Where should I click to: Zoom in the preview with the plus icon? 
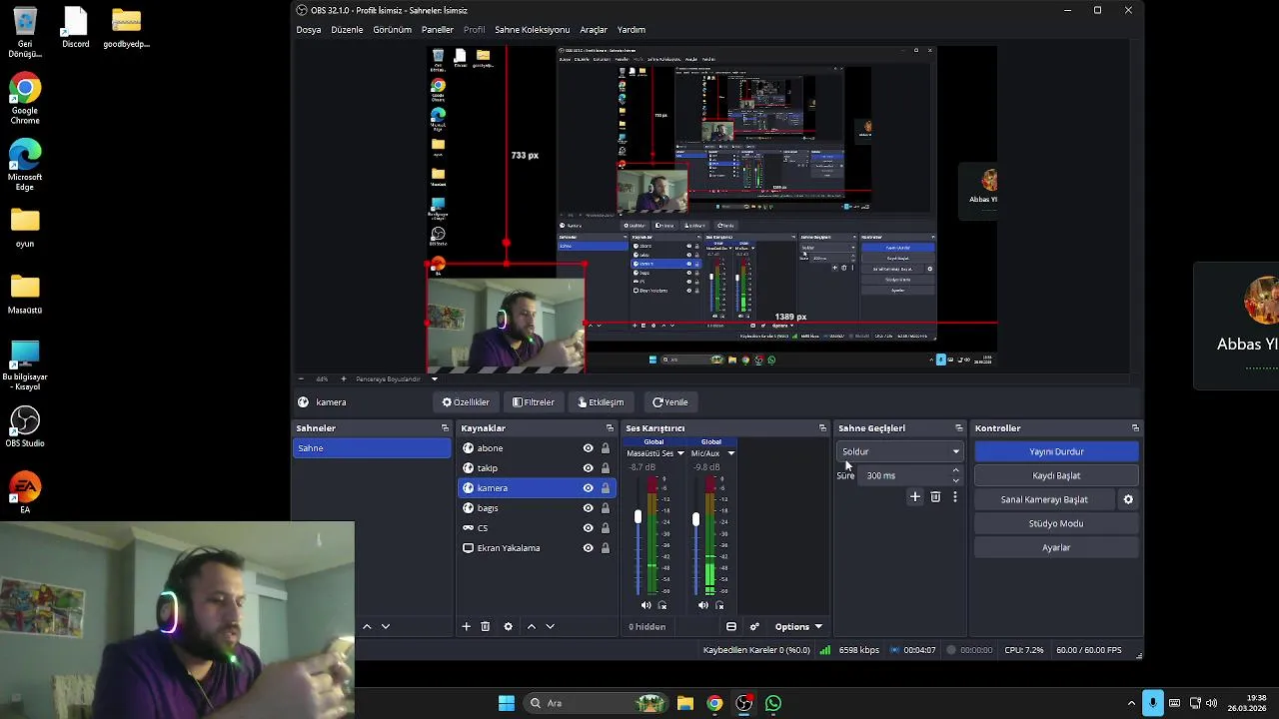(343, 378)
